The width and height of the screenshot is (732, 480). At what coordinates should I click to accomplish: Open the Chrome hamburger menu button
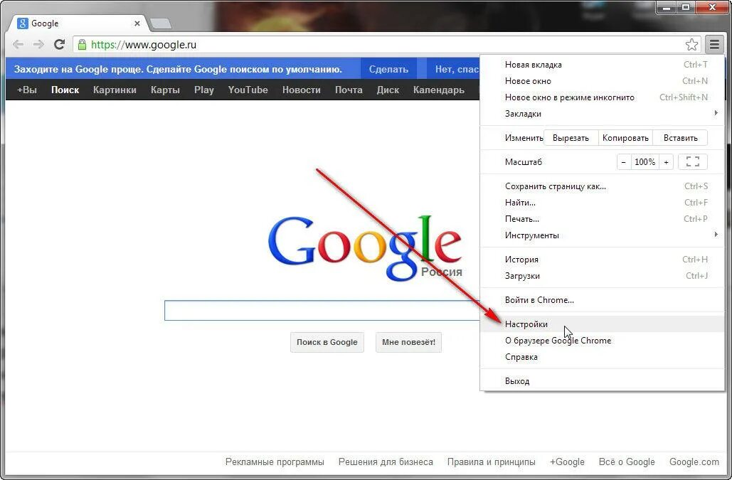click(714, 44)
